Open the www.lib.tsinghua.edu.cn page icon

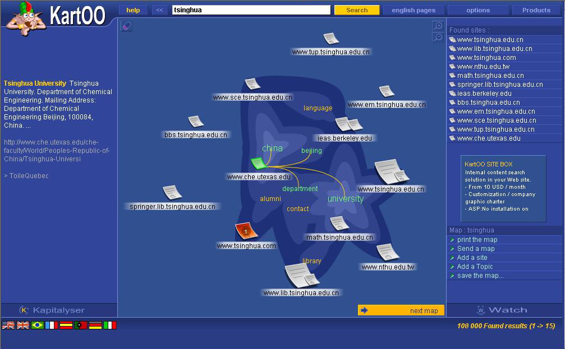(x=301, y=276)
